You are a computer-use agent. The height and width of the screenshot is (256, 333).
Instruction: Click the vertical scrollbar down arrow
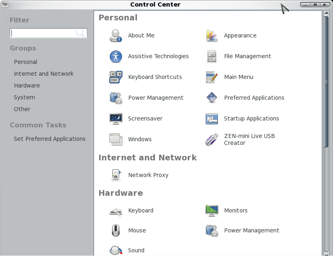(326, 253)
